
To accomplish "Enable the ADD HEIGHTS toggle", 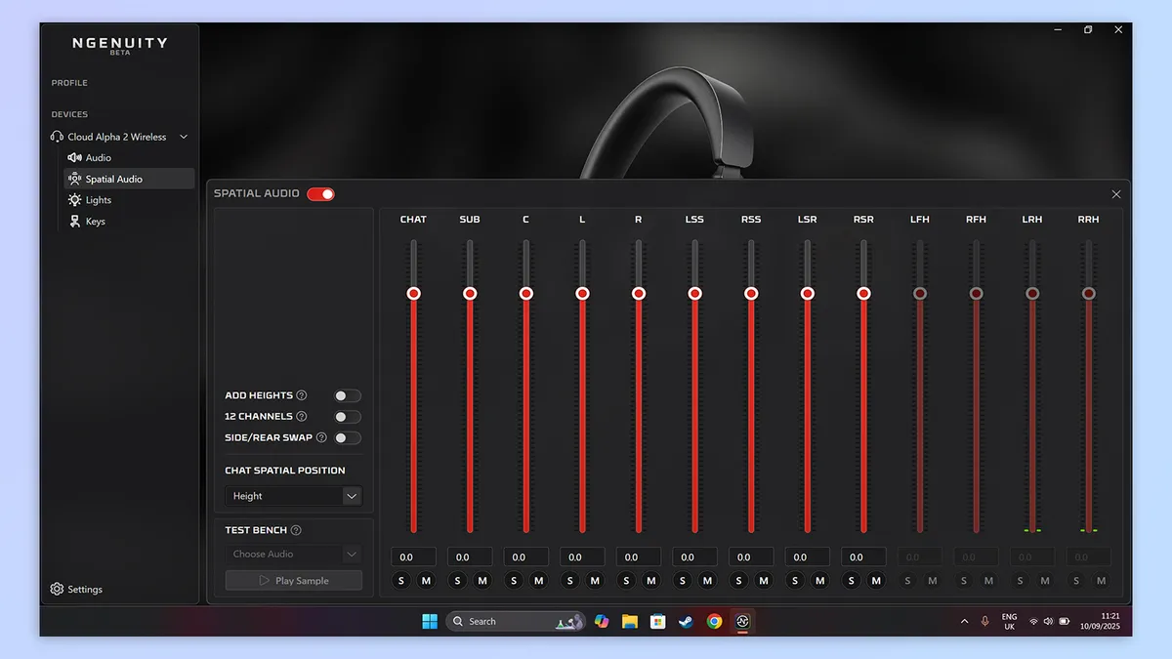I will 347,395.
